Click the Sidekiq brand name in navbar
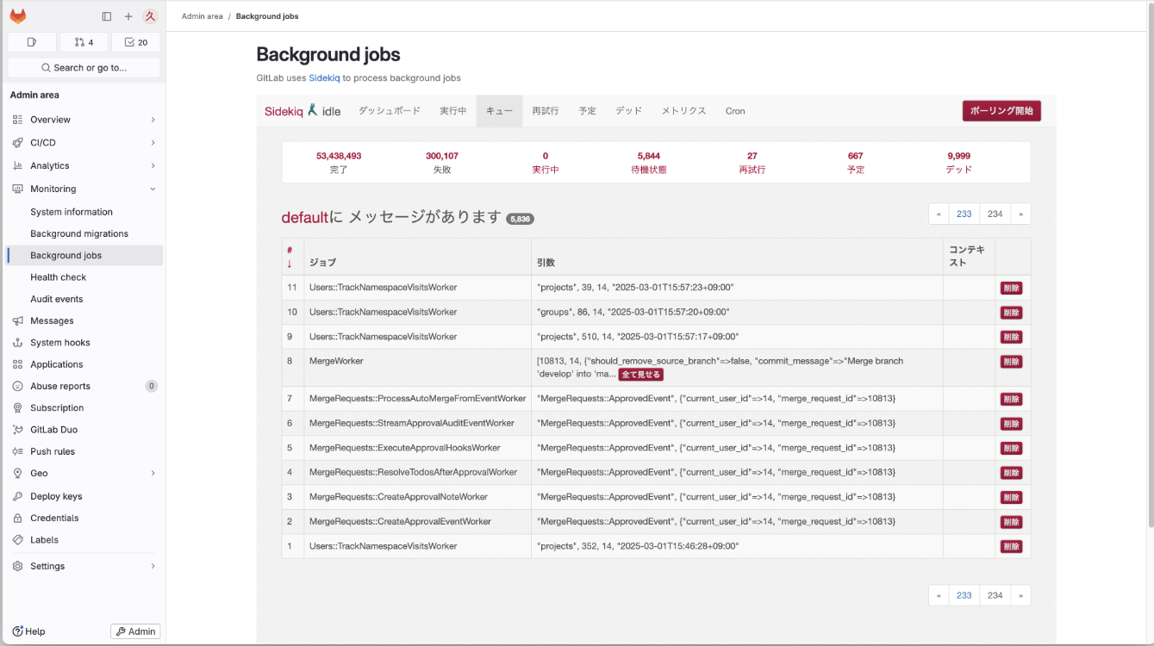This screenshot has width=1154, height=646. 284,111
